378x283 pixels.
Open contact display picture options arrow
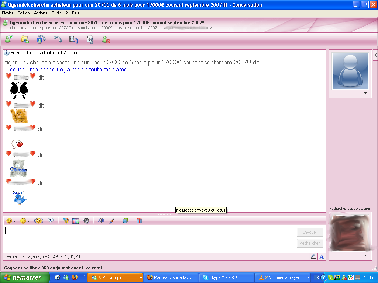coord(365,94)
